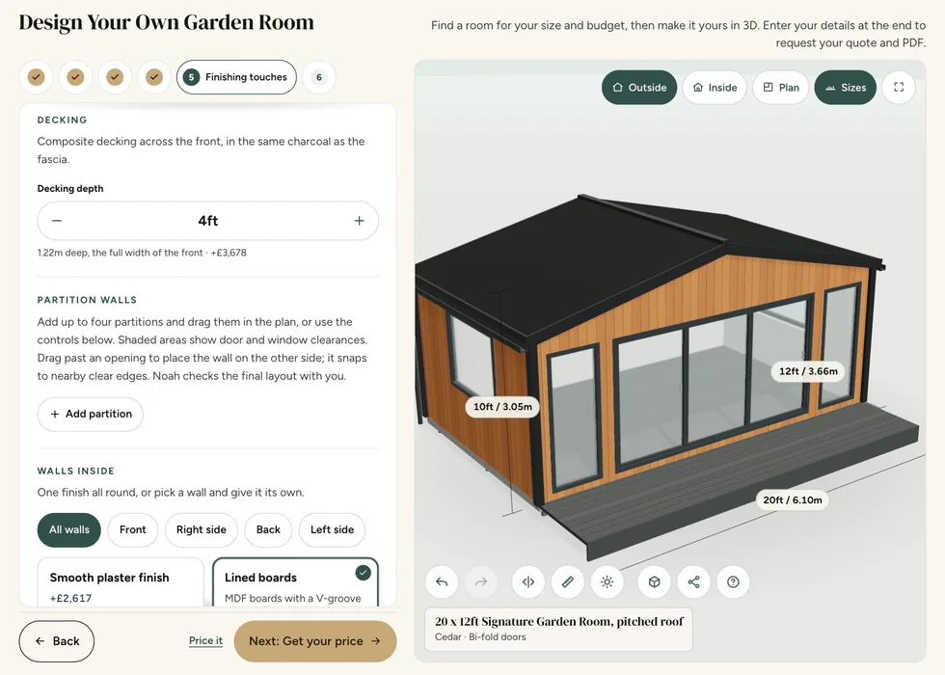Screen dimensions: 945x675
Task: Select the Finishing touches step
Action: 236,77
